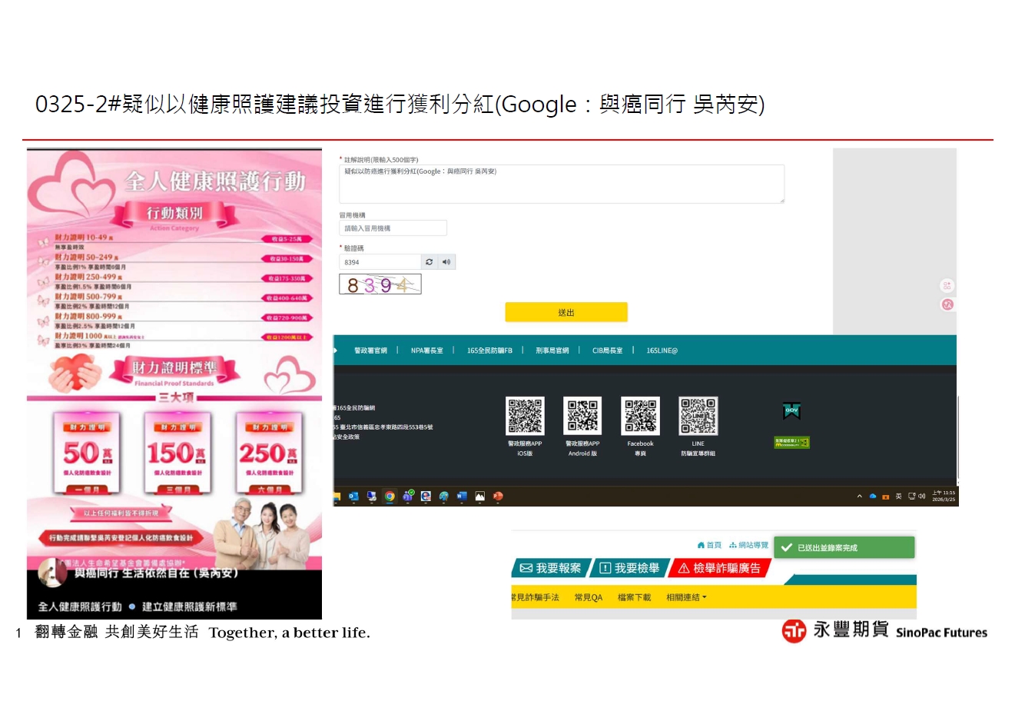Click the 註解說明 text area
1025x721 pixels.
[561, 184]
